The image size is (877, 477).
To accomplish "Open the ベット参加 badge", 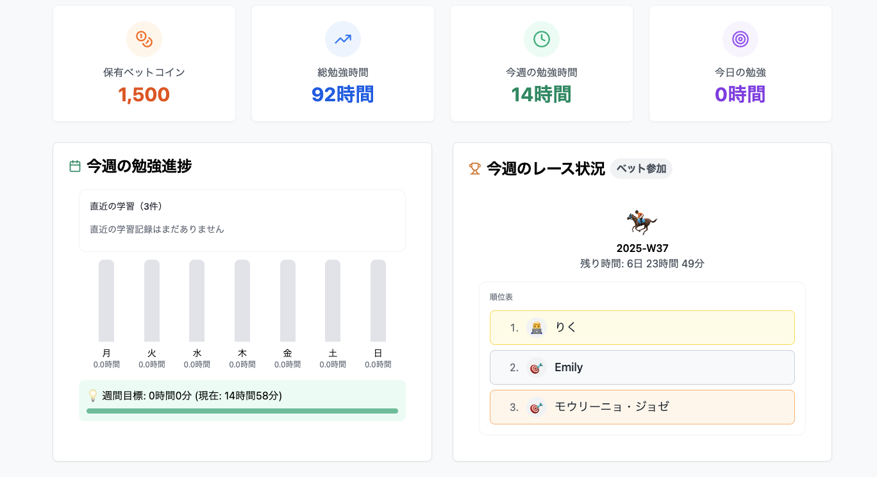I will coord(641,167).
